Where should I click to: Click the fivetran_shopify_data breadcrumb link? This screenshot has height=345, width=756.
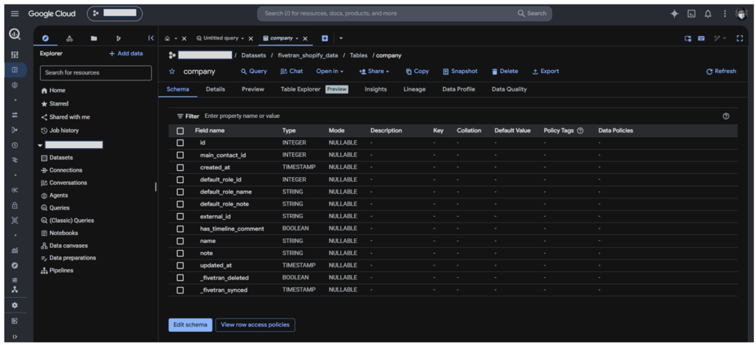coord(306,55)
